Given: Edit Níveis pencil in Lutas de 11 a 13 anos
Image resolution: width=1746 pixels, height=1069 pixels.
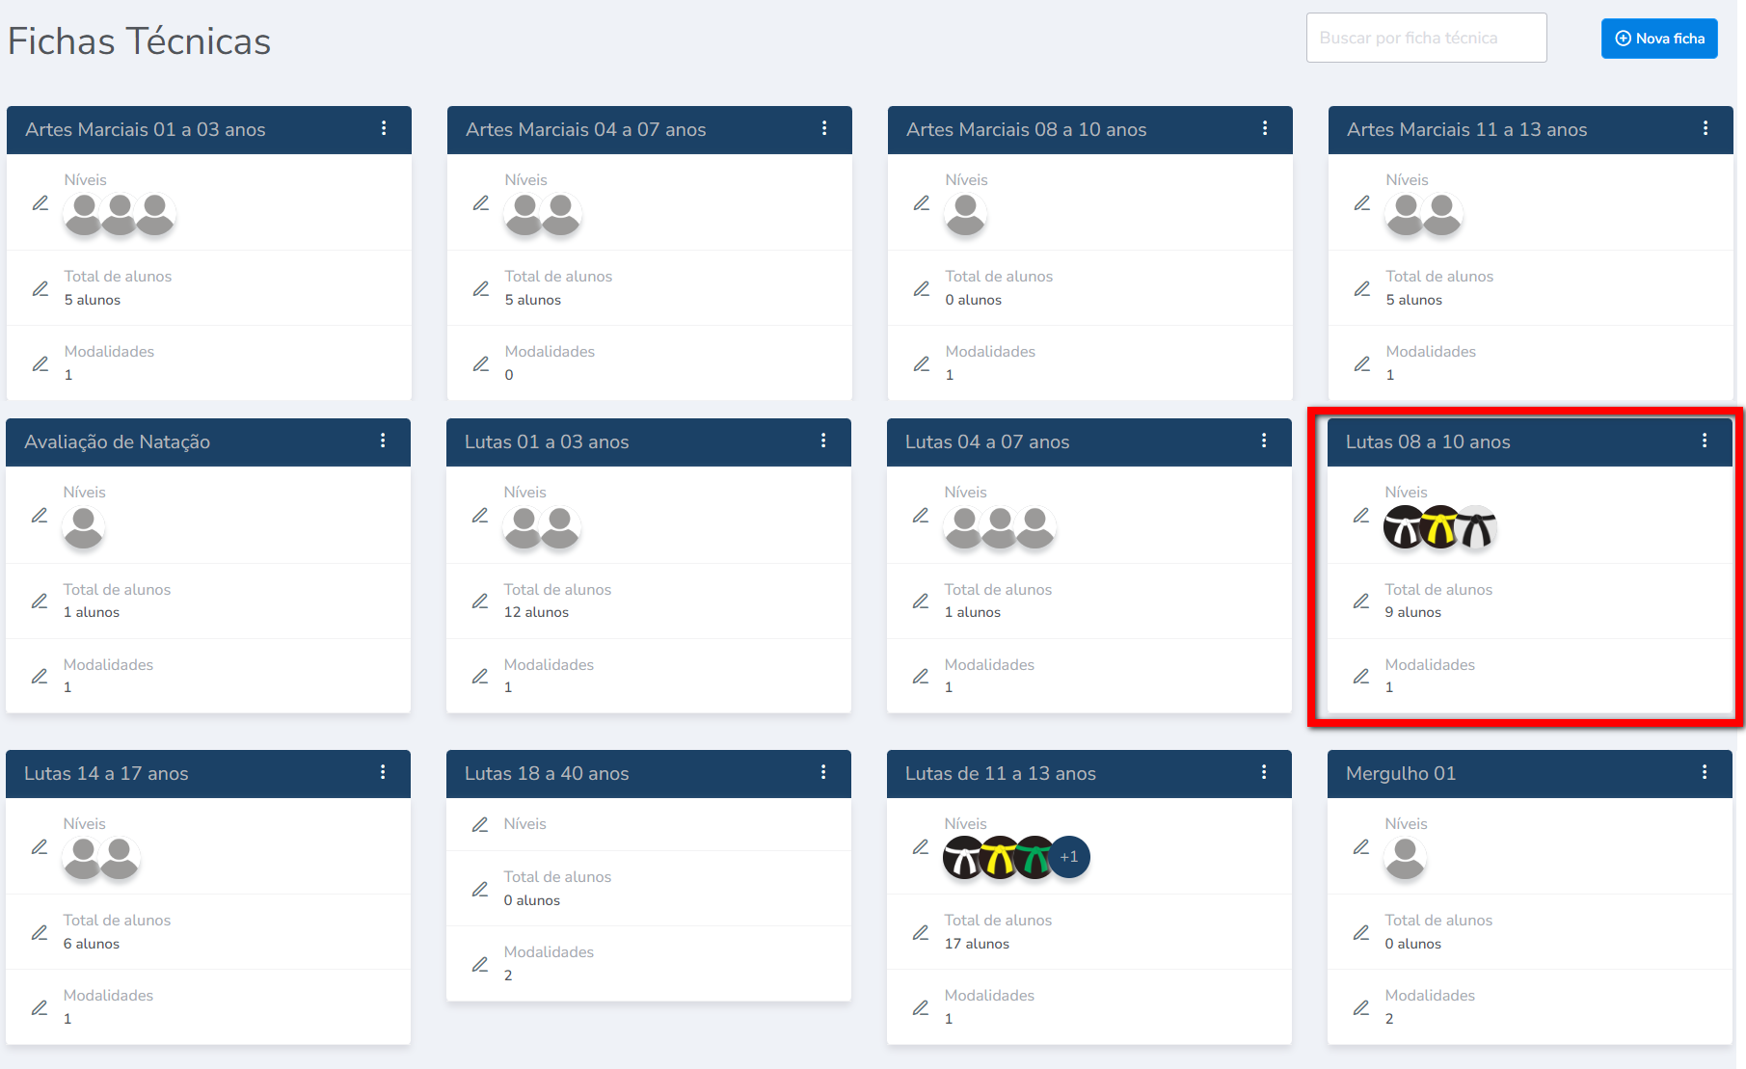Looking at the screenshot, I should pos(921,847).
